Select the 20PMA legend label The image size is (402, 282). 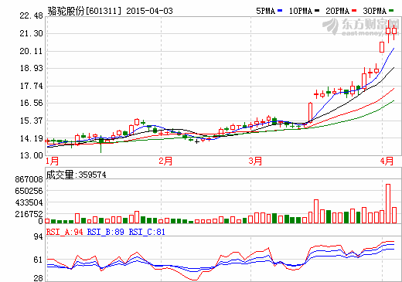coord(338,11)
